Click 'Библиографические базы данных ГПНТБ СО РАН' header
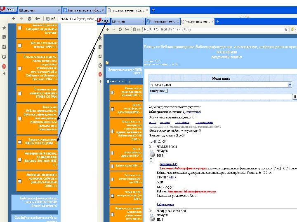Viewport: 297px width, 222px height. [x=35, y=202]
